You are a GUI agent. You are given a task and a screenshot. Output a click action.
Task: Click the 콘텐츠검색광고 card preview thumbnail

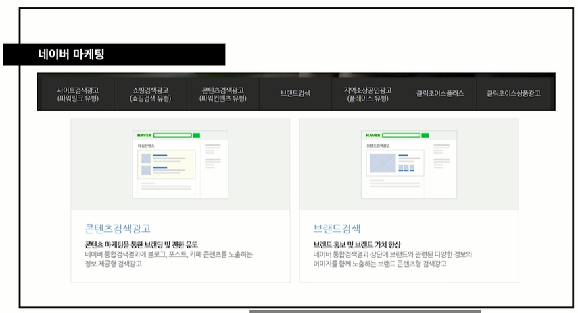(180, 164)
